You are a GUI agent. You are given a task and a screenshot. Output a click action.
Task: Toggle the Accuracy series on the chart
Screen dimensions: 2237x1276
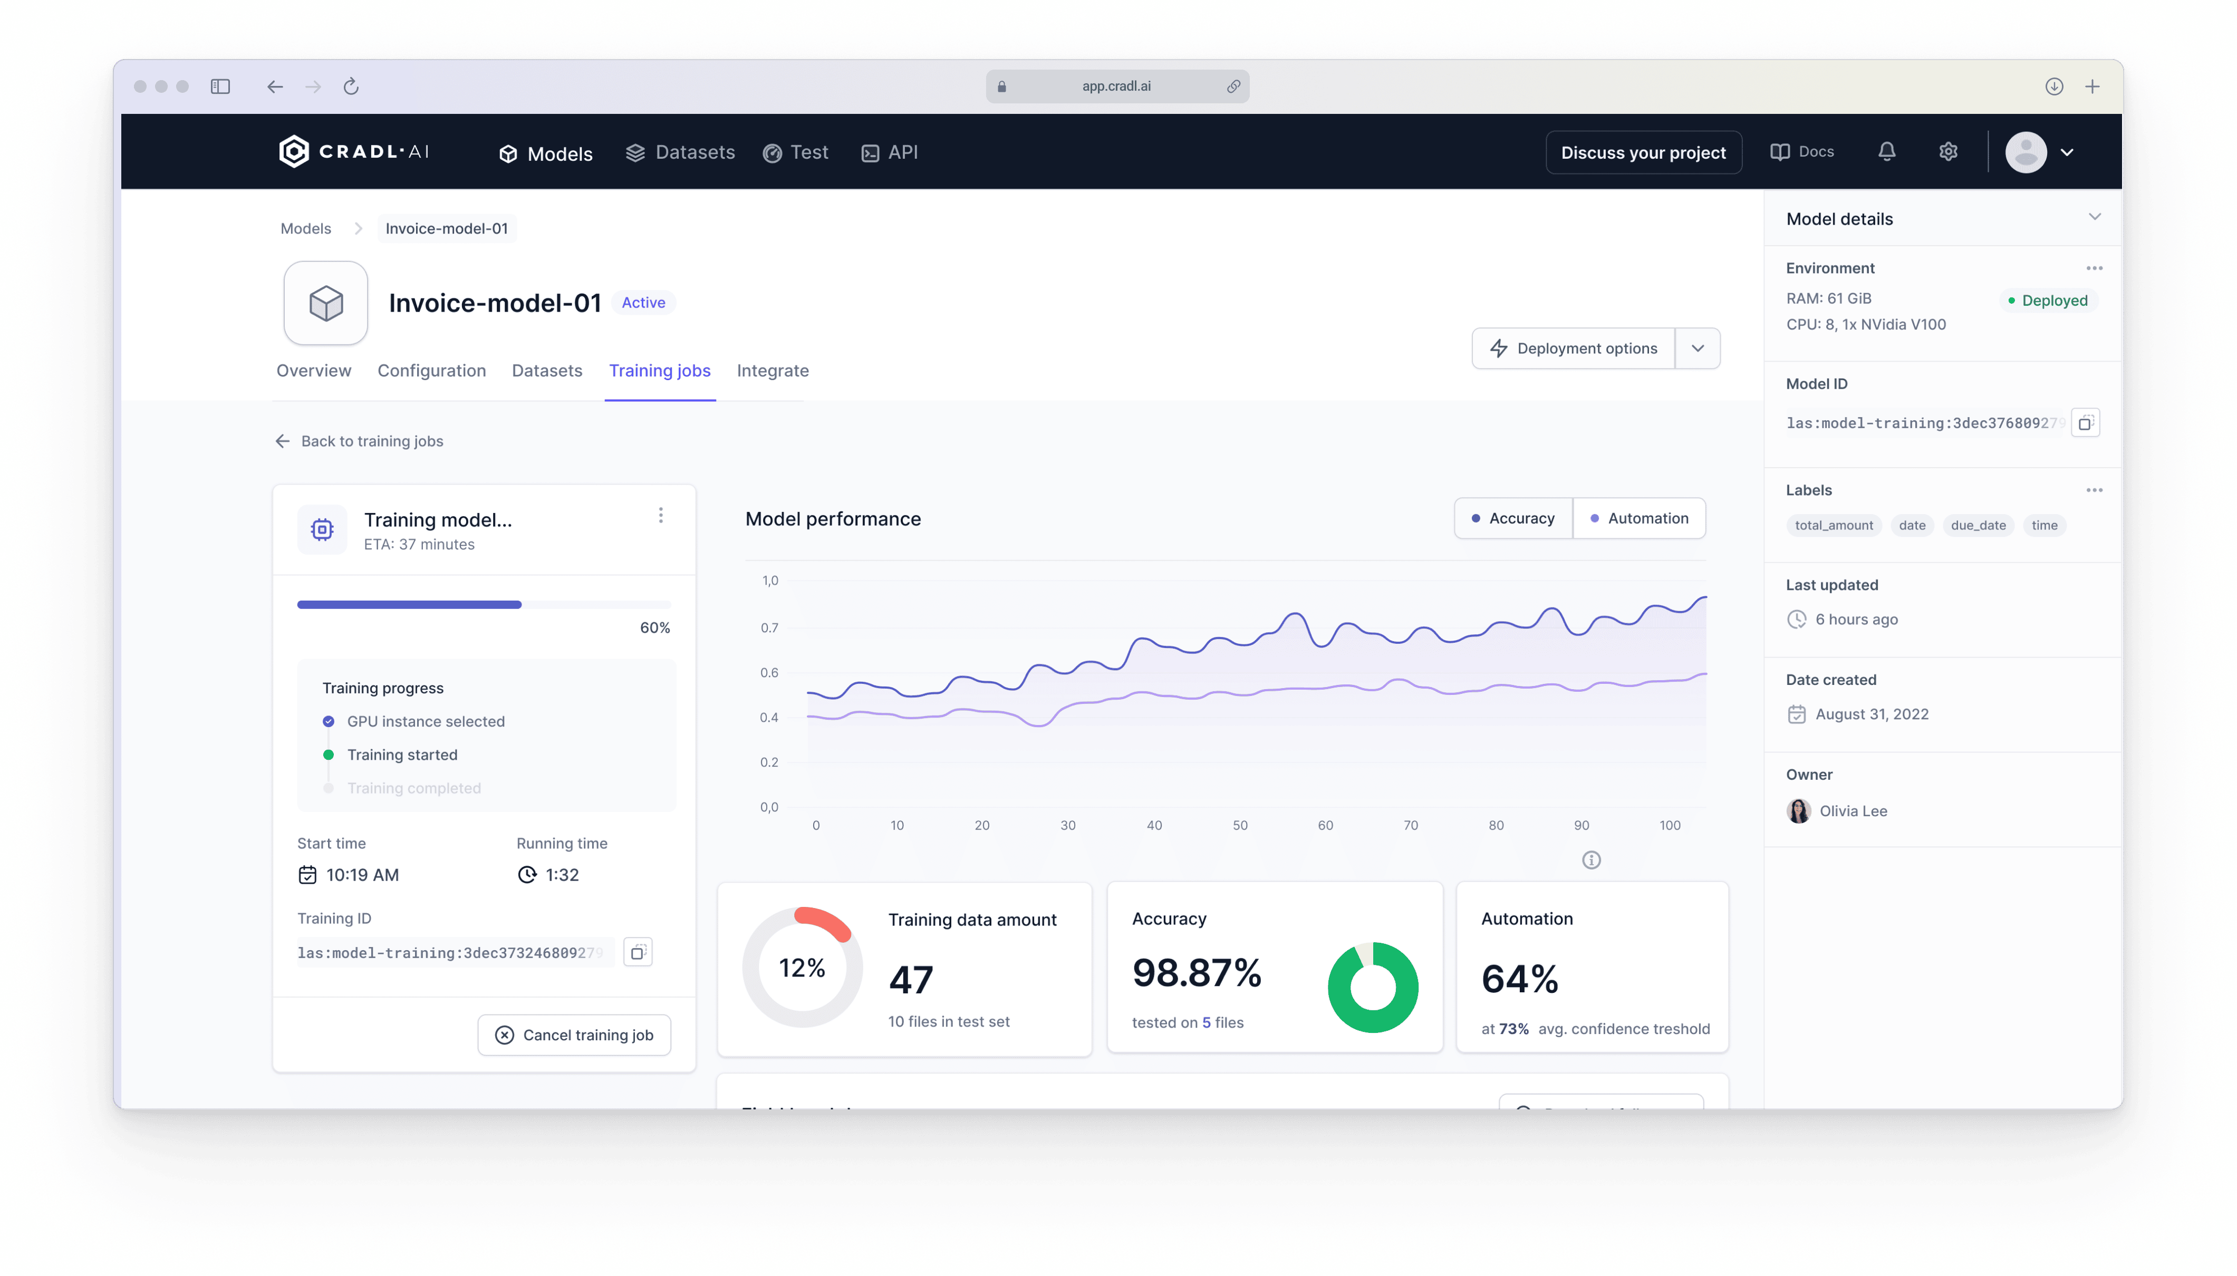1513,518
